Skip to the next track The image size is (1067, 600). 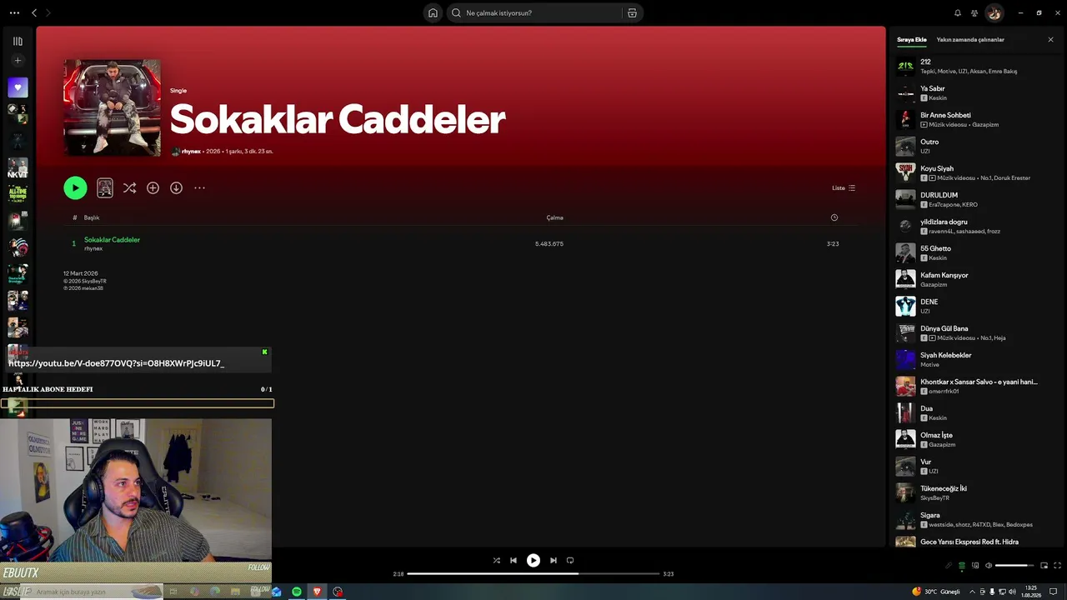[554, 561]
